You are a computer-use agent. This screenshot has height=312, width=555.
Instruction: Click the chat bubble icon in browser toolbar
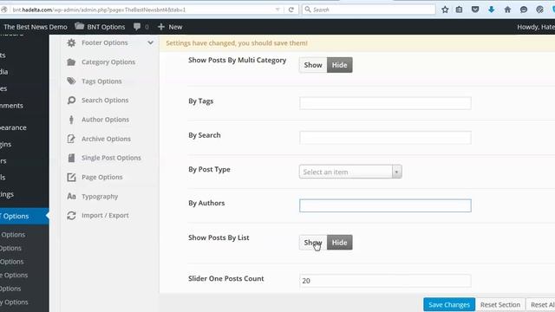524,10
